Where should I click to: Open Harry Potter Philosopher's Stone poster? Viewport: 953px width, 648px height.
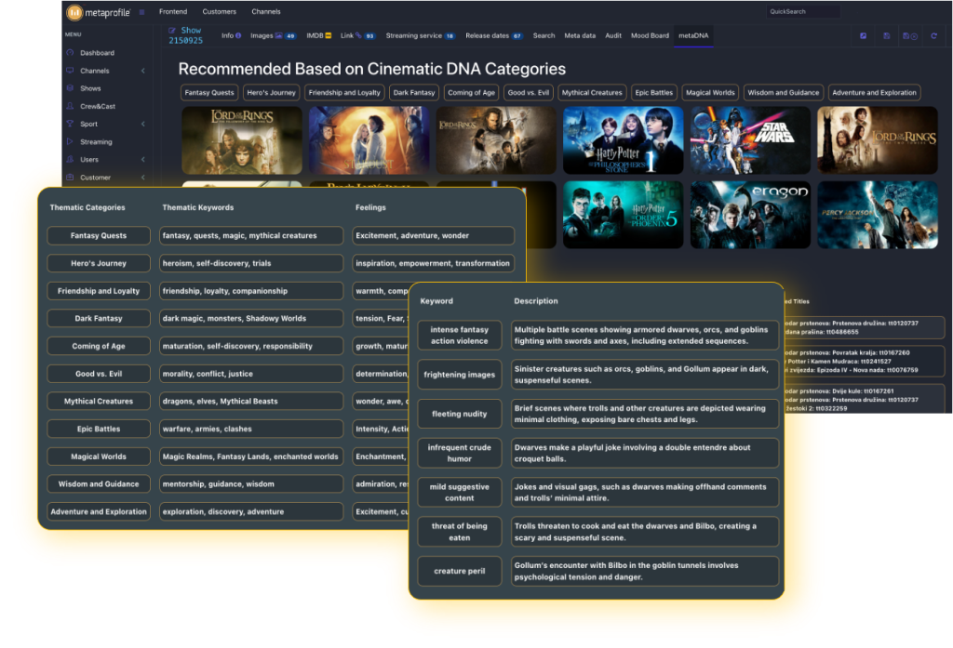(x=623, y=141)
